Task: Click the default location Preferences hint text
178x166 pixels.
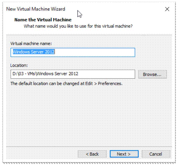Action: click(66, 84)
